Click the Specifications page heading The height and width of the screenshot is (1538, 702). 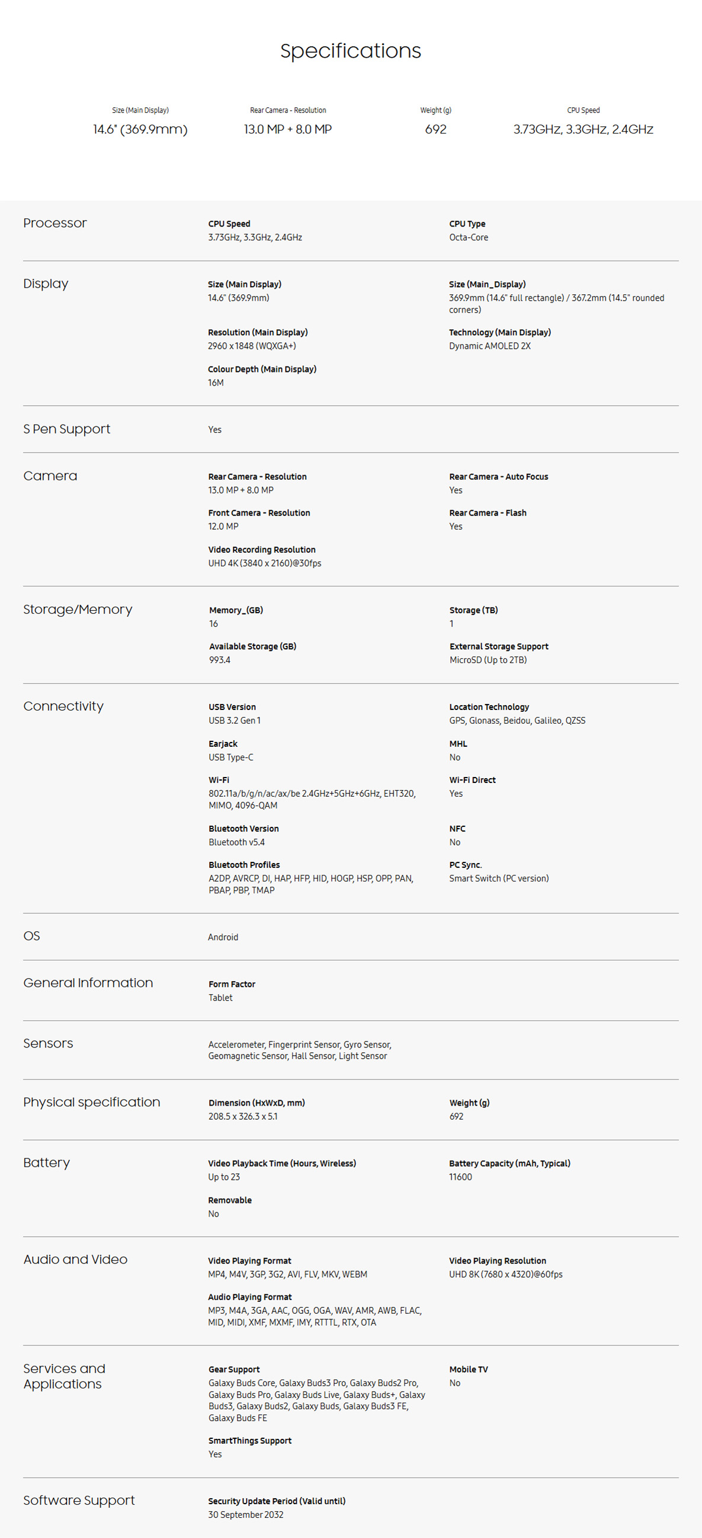pyautogui.click(x=351, y=52)
